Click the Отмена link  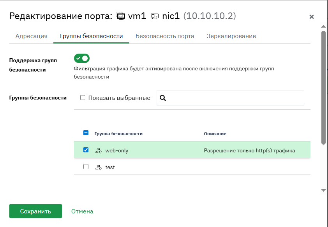82,211
